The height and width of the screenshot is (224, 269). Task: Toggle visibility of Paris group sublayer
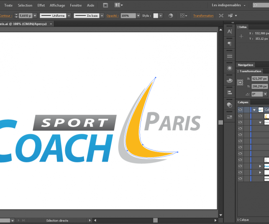click(241, 122)
